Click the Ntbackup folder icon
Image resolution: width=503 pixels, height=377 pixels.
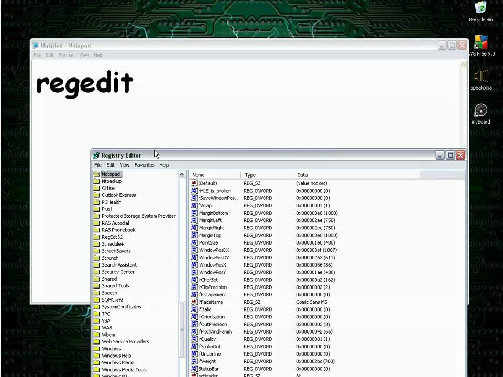[x=96, y=181]
